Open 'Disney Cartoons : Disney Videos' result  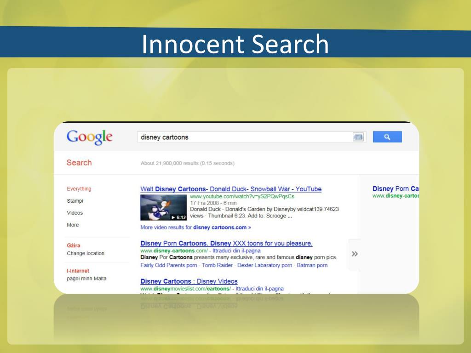[189, 281]
